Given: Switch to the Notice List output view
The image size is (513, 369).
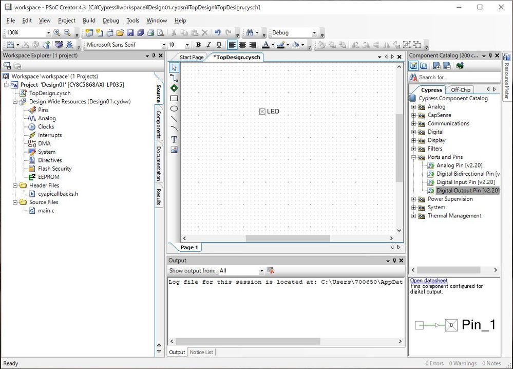Looking at the screenshot, I should pos(201,352).
